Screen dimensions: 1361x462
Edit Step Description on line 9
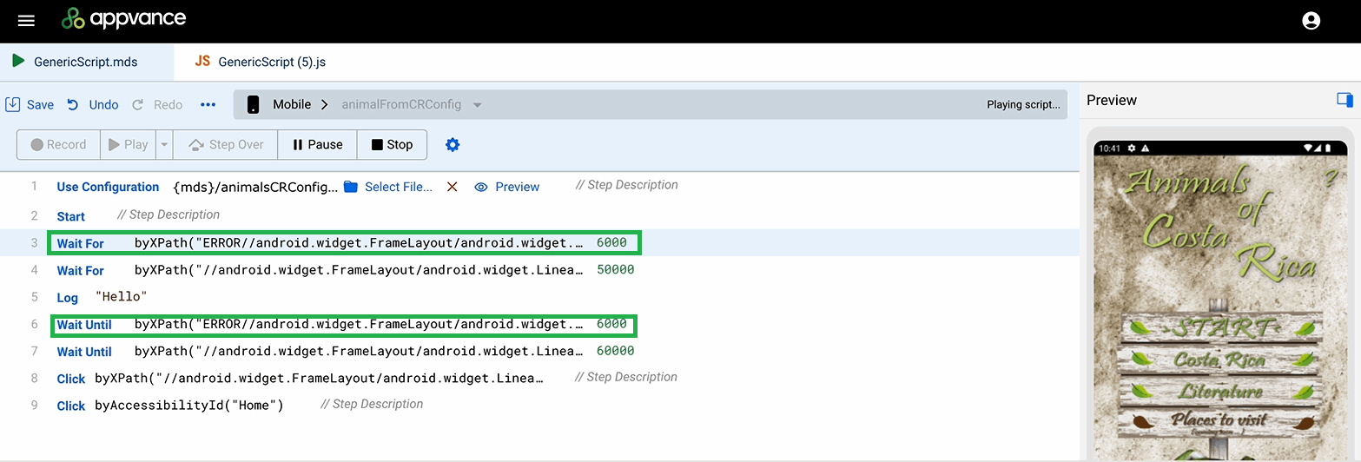[x=372, y=404]
